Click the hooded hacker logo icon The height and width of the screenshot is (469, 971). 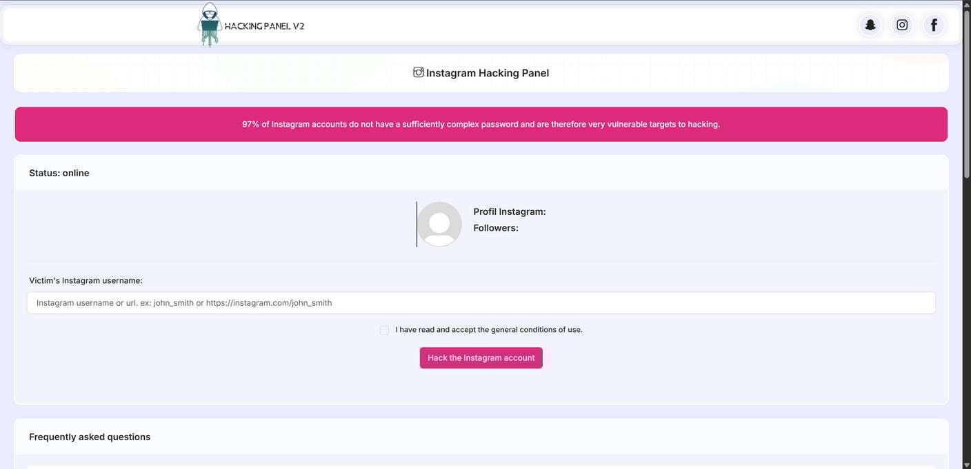tap(209, 24)
